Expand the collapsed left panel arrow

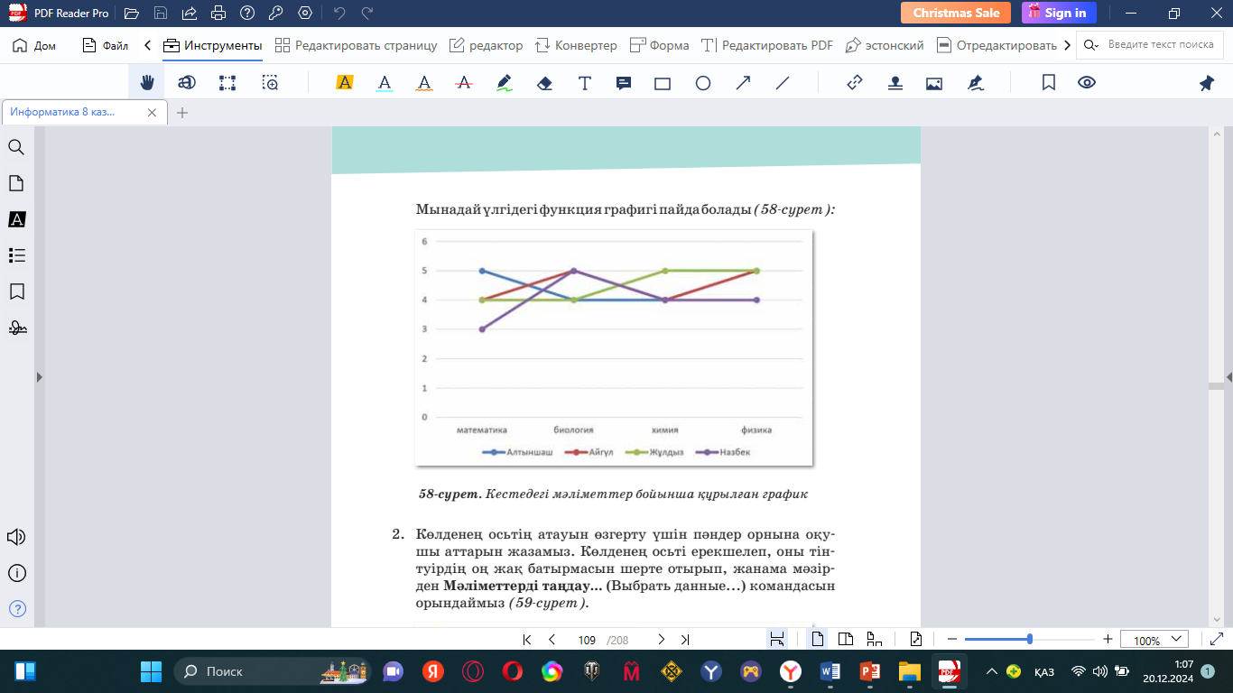tap(39, 377)
